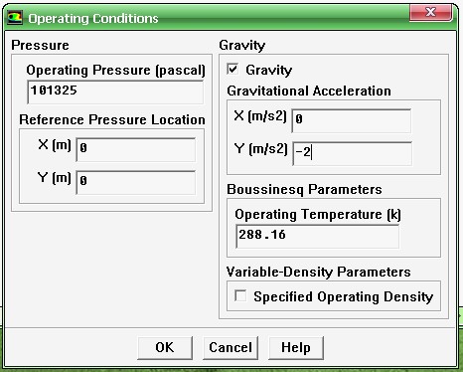Focus Reference Pressure Location Y (m) field

(136, 182)
